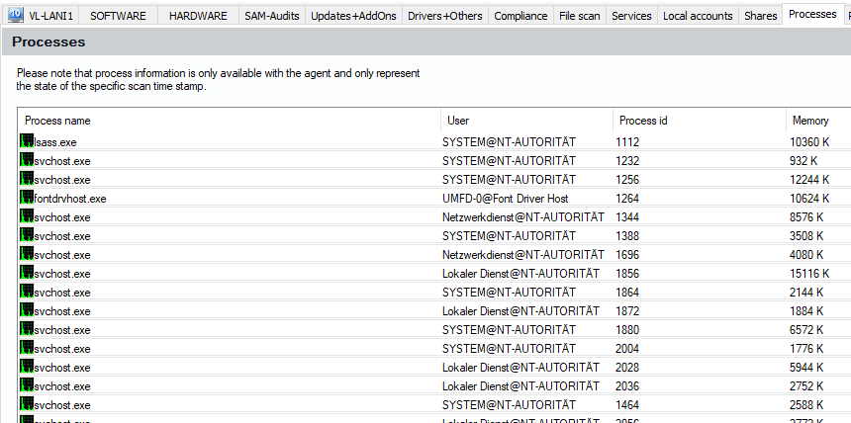Open the Services tab
Viewport: 851px width, 423px height.
[x=631, y=16]
